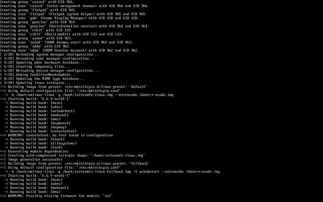Select the 'Geoinformation service' line

(x=74, y=26)
